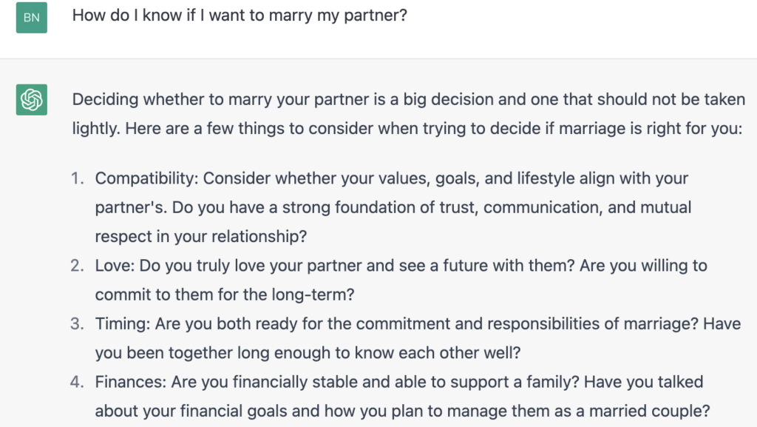Click list number 2 marker
This screenshot has width=757, height=427.
[x=77, y=266]
